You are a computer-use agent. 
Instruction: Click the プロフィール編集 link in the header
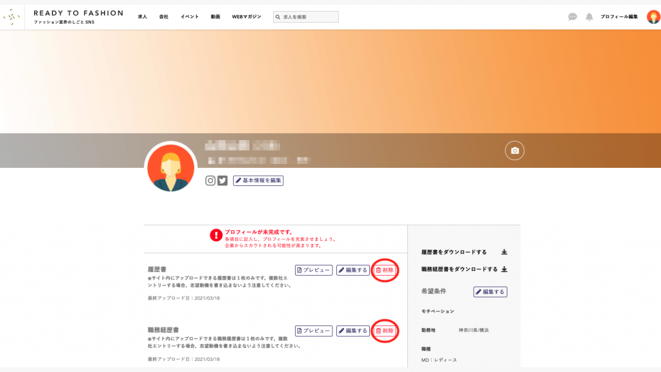tap(619, 17)
